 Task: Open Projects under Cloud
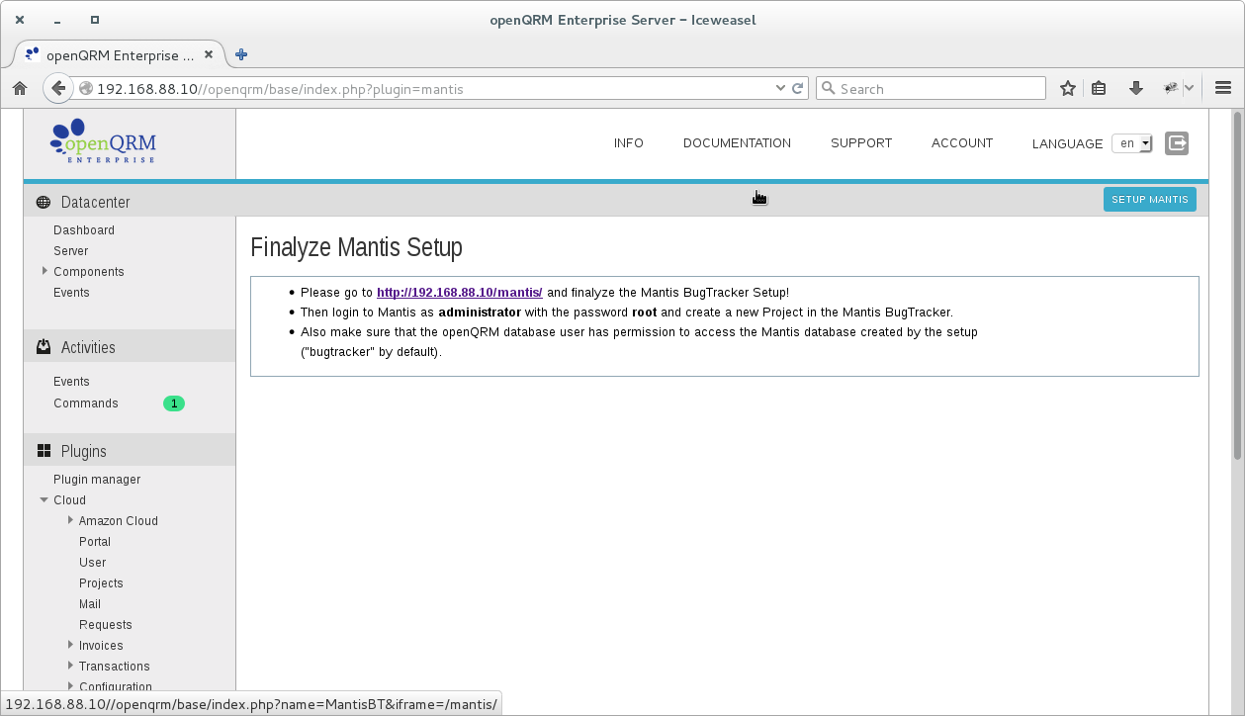click(101, 582)
